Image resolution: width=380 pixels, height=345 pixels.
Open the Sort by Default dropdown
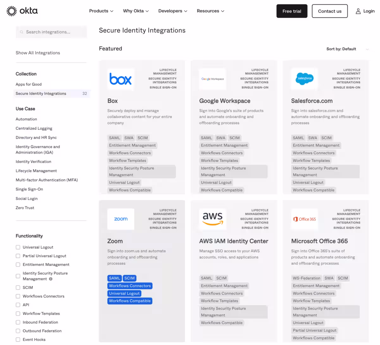coord(347,49)
